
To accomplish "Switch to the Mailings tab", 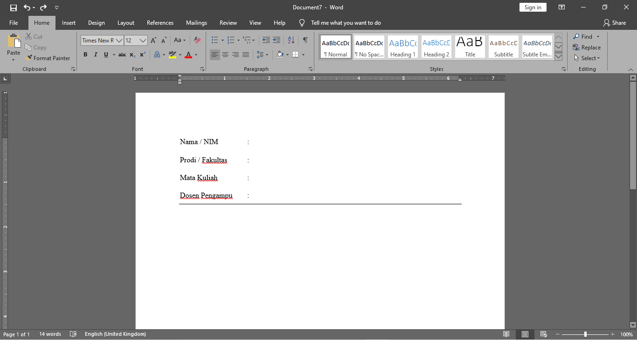I will (x=196, y=22).
